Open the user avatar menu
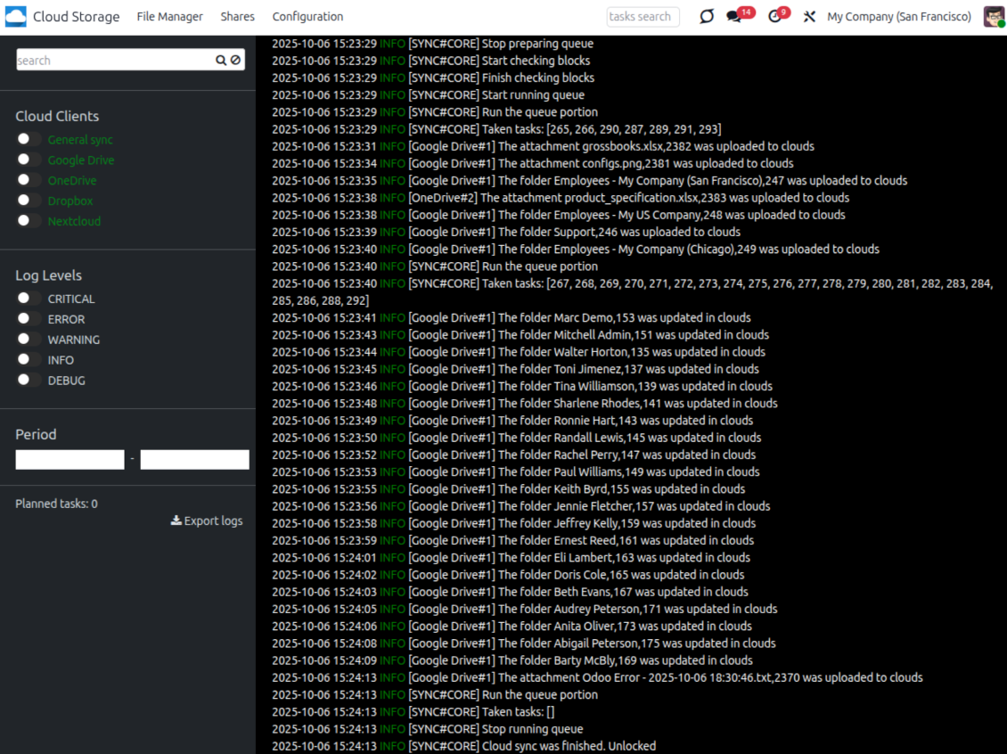 [x=994, y=17]
